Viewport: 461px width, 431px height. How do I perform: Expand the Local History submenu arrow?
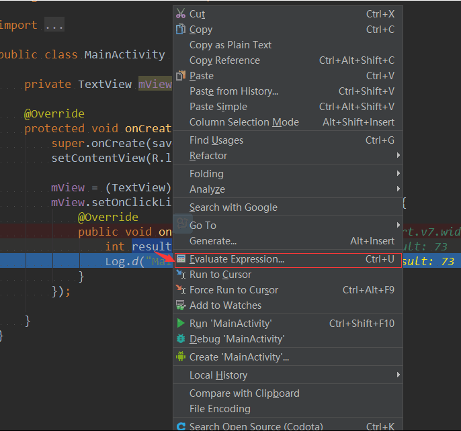tap(398, 375)
